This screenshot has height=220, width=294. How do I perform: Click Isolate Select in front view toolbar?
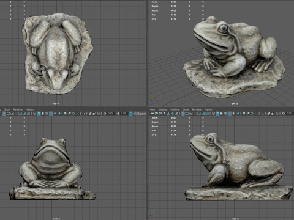pos(84,114)
